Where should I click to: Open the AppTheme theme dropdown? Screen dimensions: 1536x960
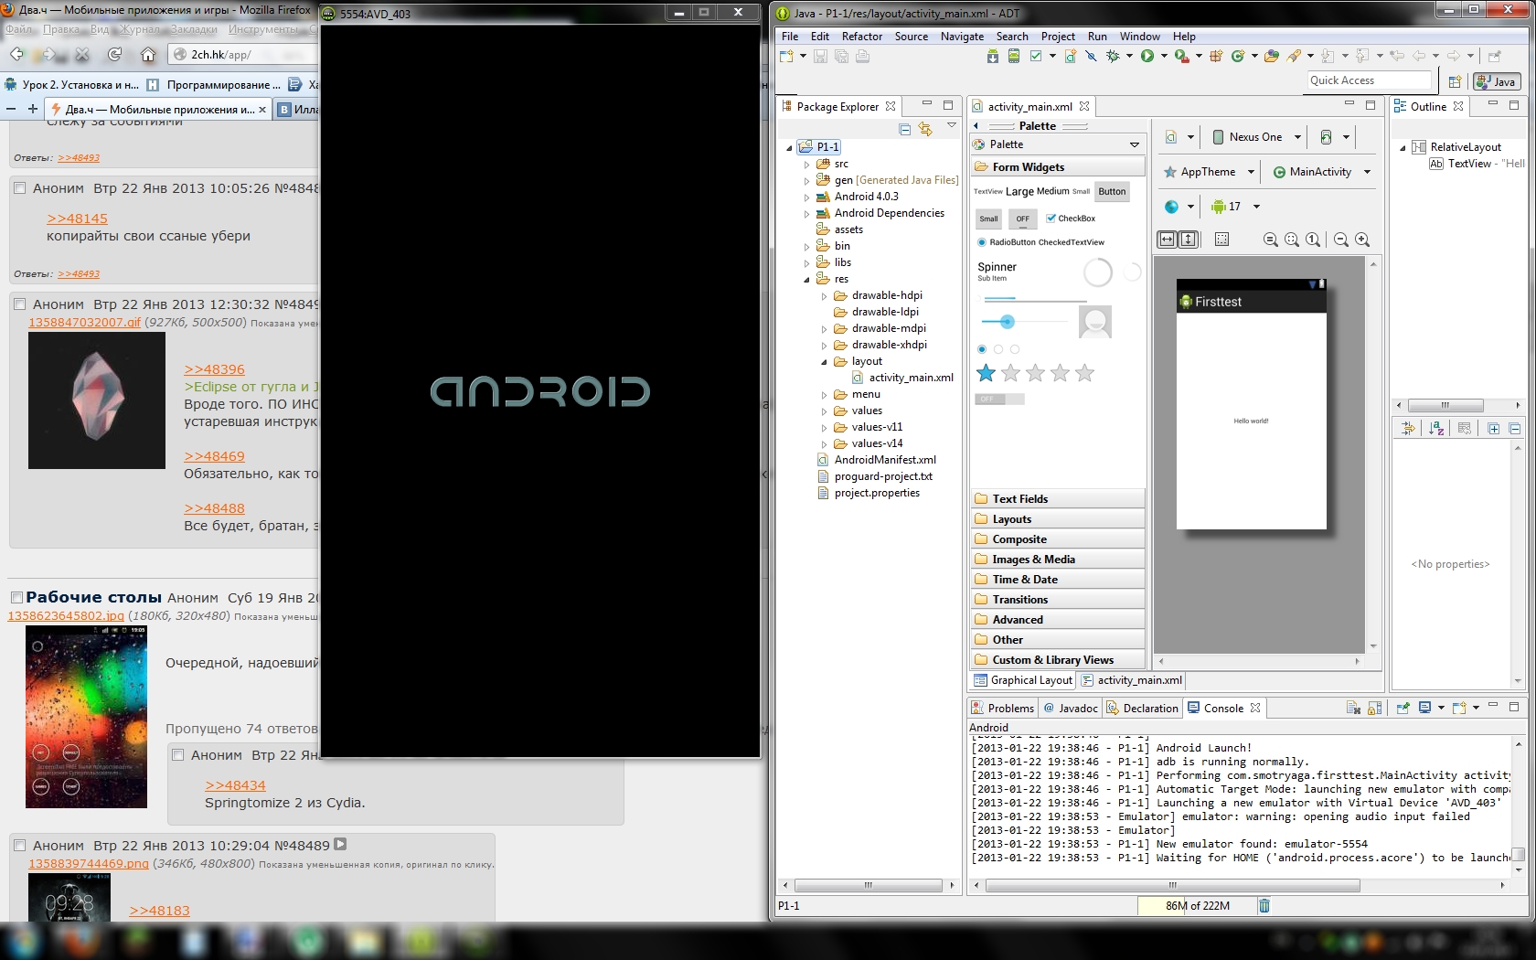click(1208, 172)
